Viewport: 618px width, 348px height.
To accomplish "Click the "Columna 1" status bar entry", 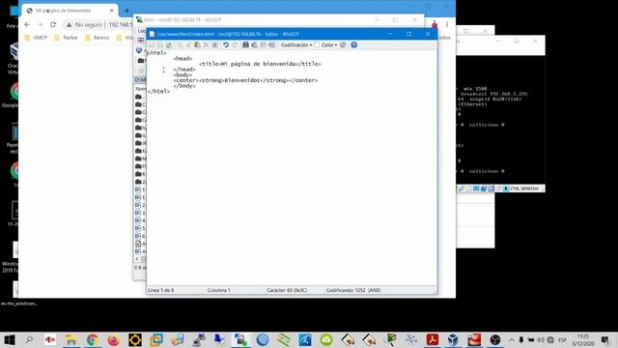I will tap(219, 290).
